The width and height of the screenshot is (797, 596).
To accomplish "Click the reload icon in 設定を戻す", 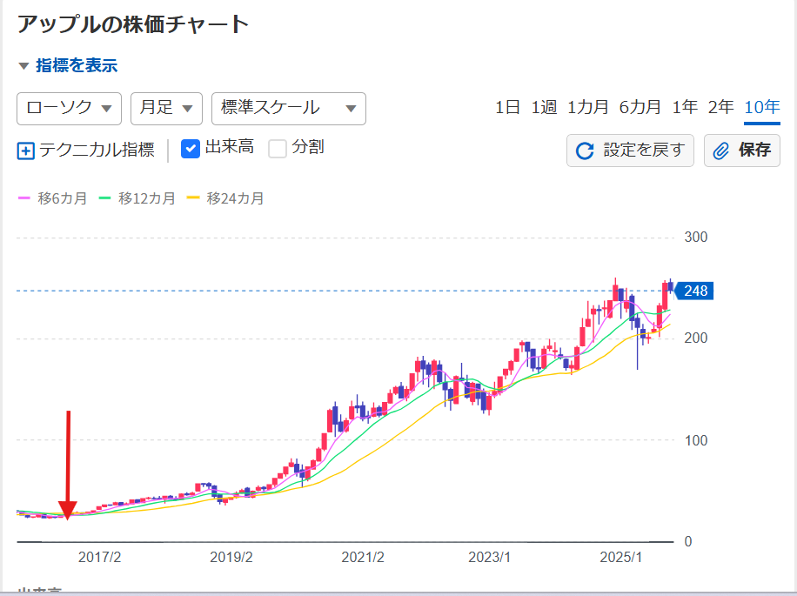I will (586, 151).
